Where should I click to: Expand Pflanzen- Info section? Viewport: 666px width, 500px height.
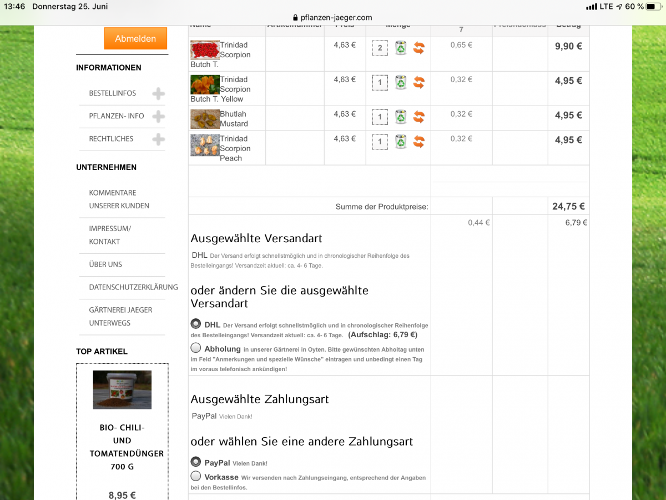point(159,117)
